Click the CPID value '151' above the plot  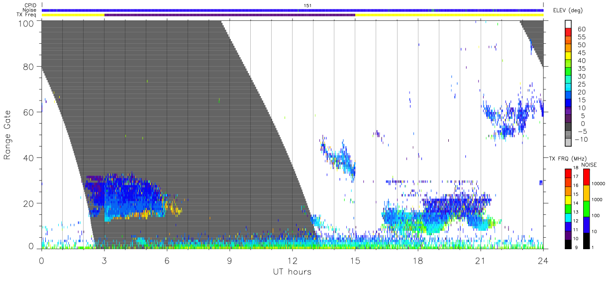307,5
